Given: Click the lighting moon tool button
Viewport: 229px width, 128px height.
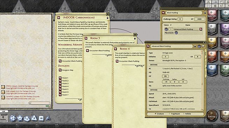Looking at the screenshot, I should [208, 6].
